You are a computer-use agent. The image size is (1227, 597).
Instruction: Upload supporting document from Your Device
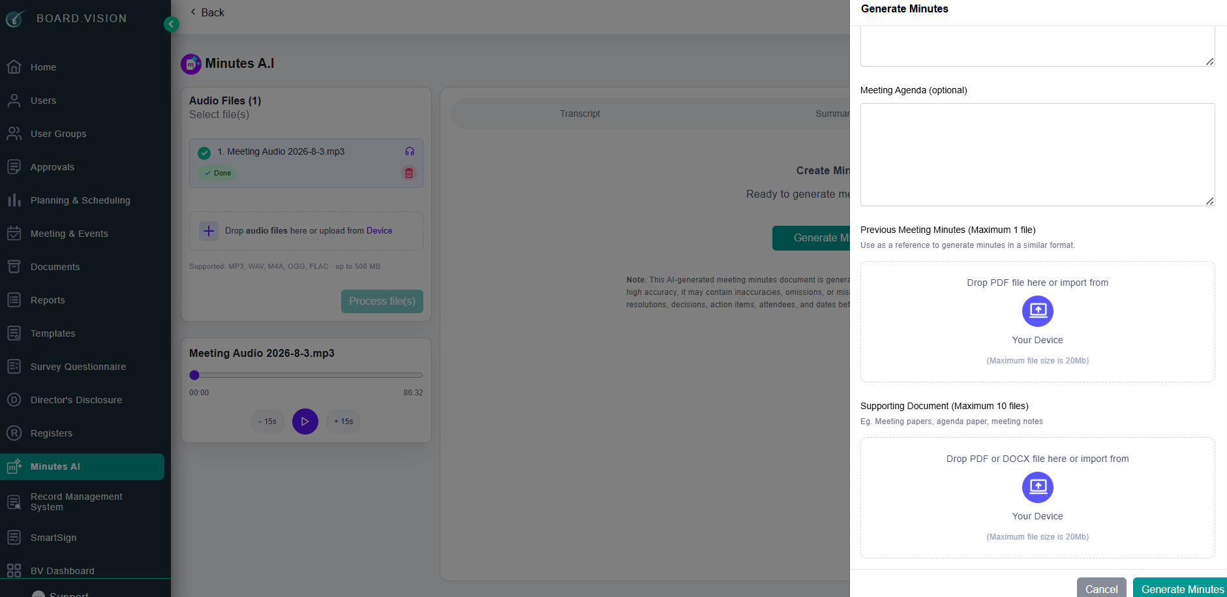(1038, 487)
